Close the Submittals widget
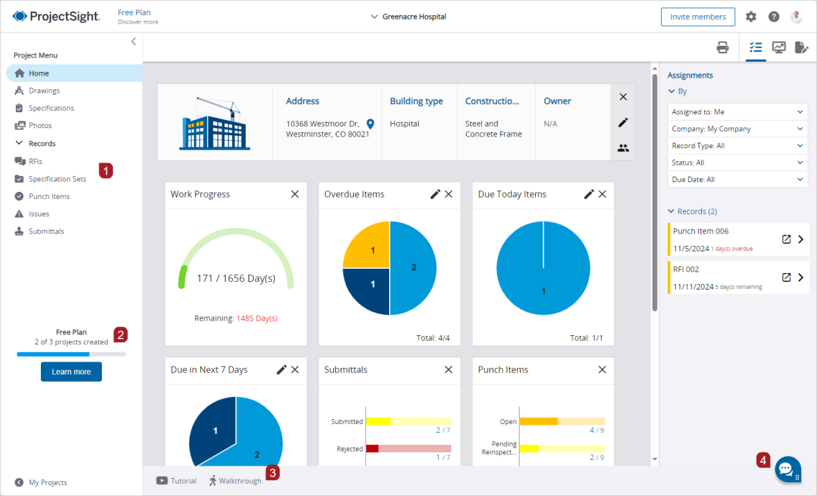This screenshot has height=496, width=817. coord(449,369)
